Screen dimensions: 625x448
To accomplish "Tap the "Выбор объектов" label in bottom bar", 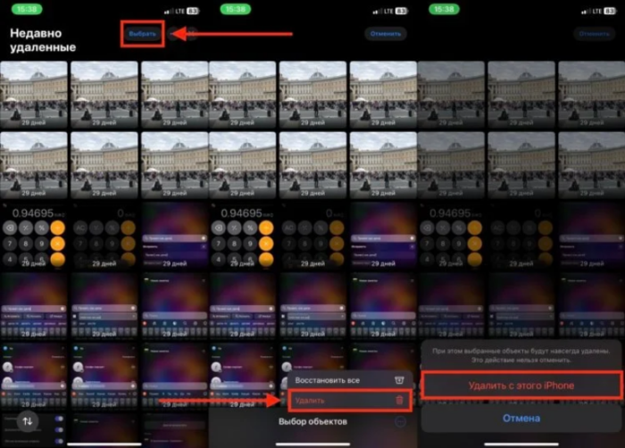I will tap(312, 421).
